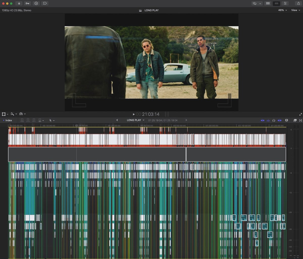Click the clapperboard icon beside LONG PLAY
This screenshot has width=303, height=259.
tap(140, 10)
